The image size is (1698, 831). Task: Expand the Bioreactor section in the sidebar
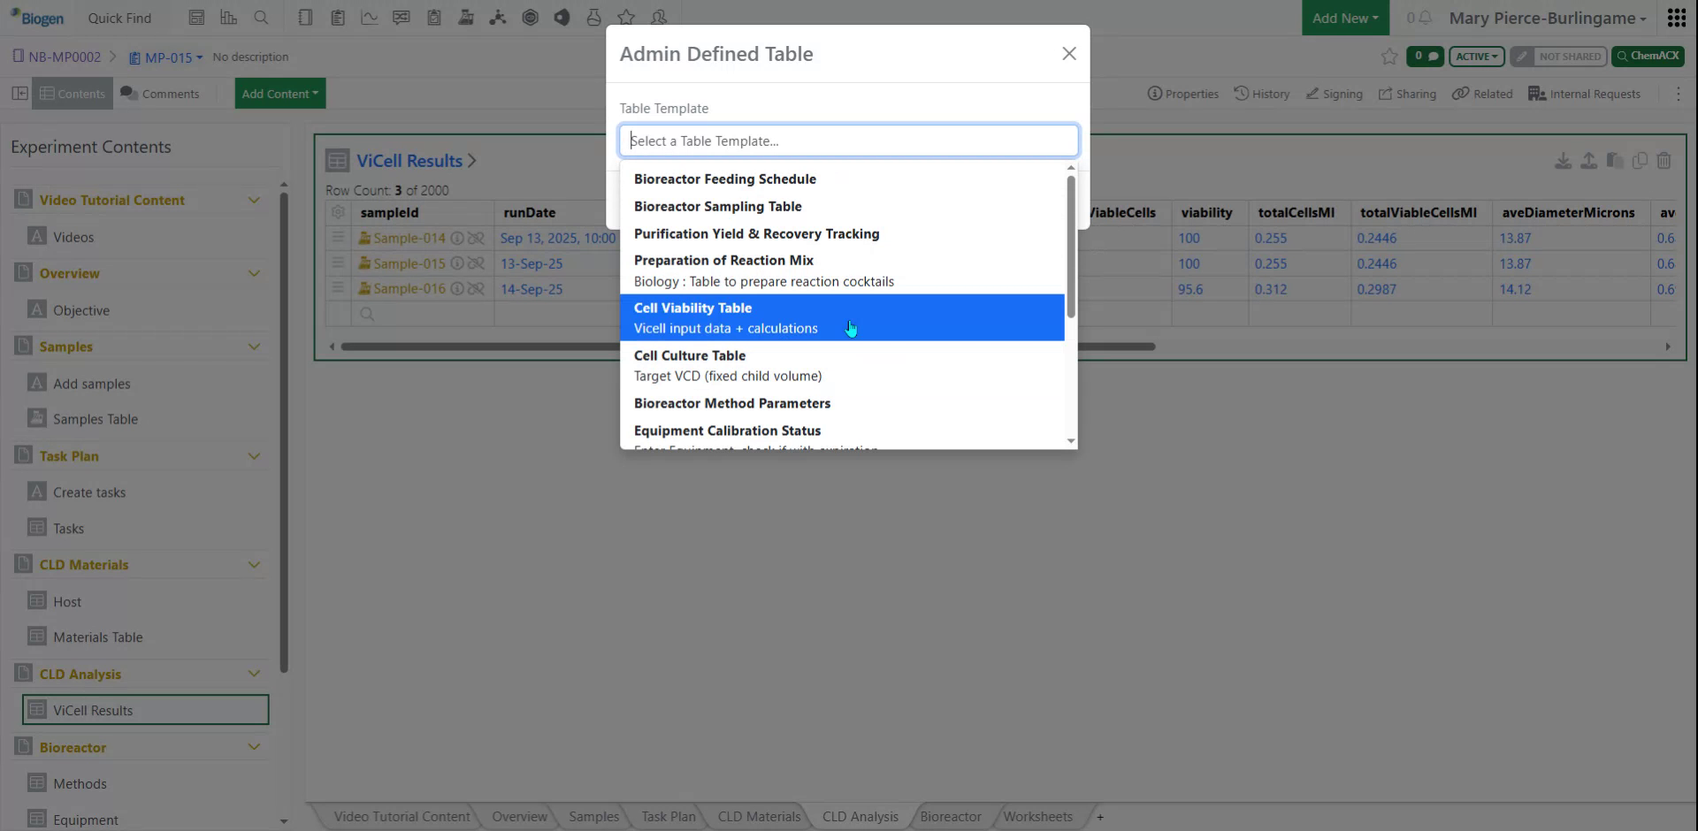(255, 747)
